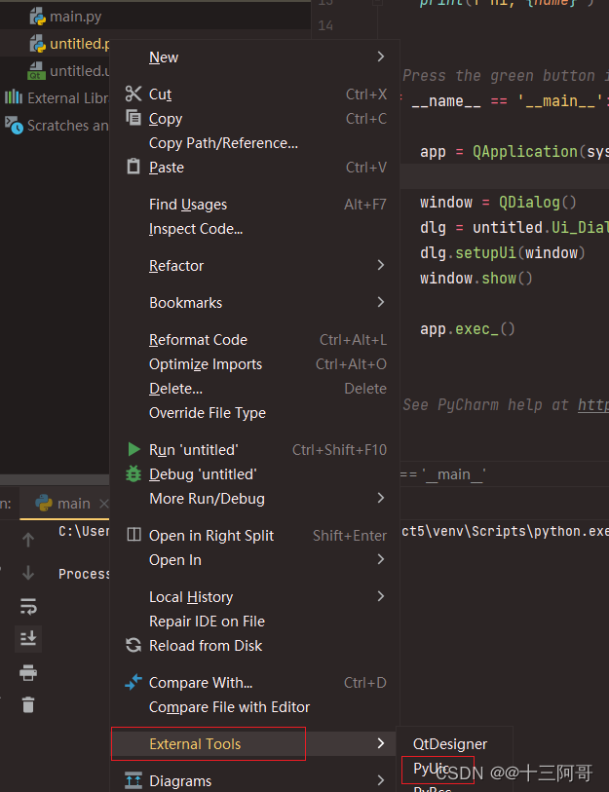The image size is (609, 792).
Task: Close the main run tab with its X
Action: [x=103, y=504]
